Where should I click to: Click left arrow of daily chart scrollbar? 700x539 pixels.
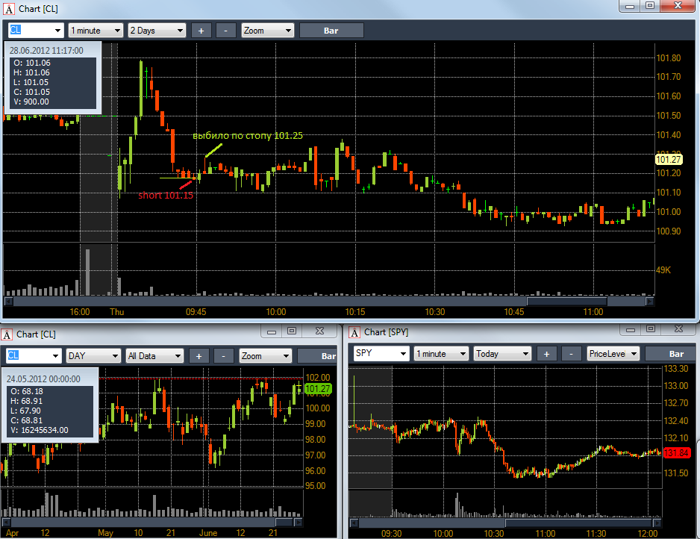6,522
